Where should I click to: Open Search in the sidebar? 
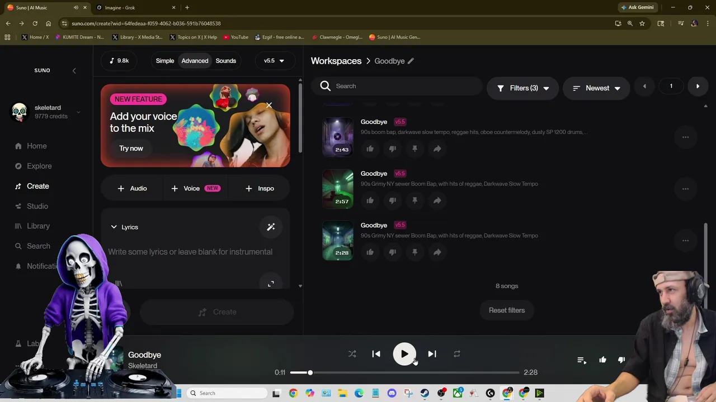tap(39, 246)
